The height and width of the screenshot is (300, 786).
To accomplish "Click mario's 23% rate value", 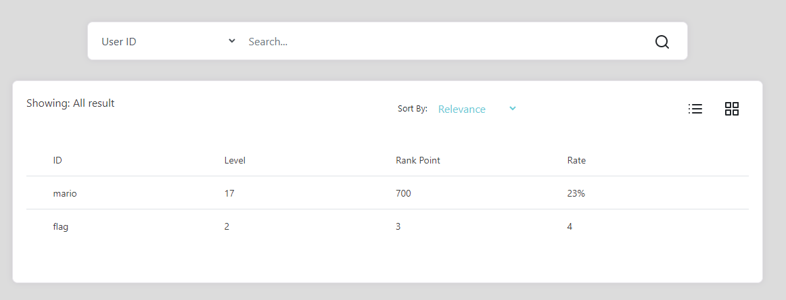I will (x=576, y=193).
